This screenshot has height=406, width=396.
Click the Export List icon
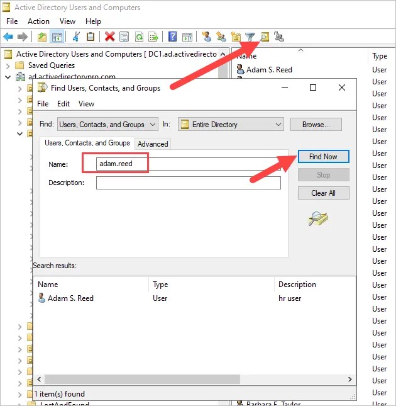153,37
